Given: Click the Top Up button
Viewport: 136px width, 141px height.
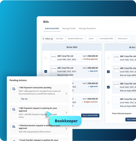Looking at the screenshot, I should tap(24, 99).
